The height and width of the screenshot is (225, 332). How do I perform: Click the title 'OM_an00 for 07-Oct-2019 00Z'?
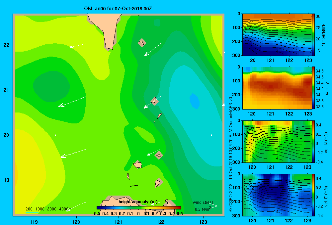click(118, 9)
